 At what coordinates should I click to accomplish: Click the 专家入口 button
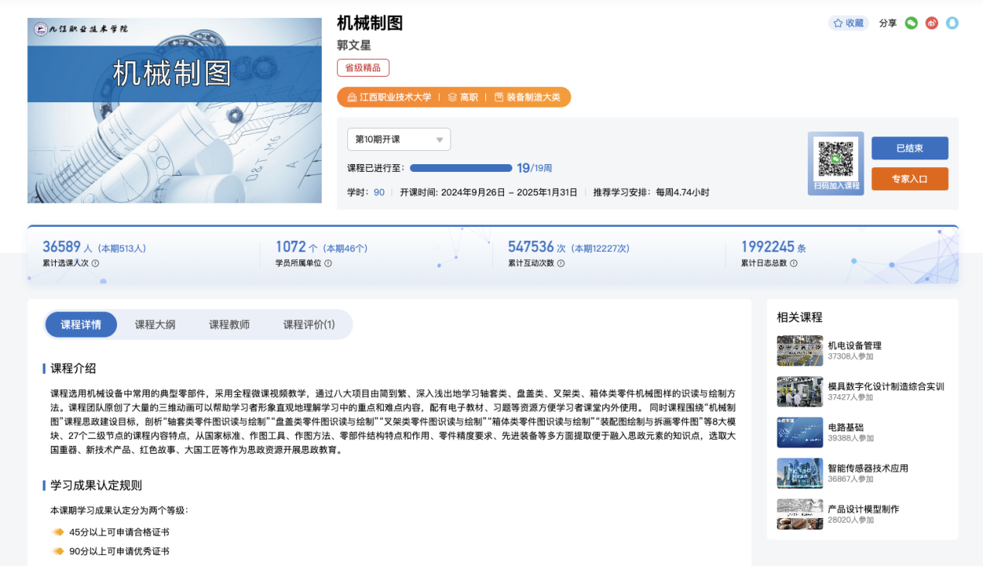[909, 179]
